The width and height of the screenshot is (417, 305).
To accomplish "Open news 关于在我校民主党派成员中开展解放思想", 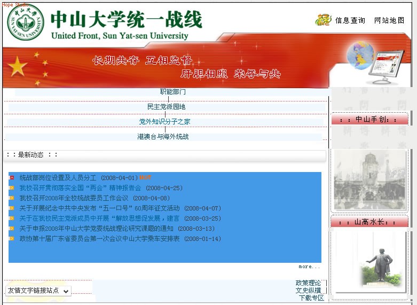I will click(99, 218).
